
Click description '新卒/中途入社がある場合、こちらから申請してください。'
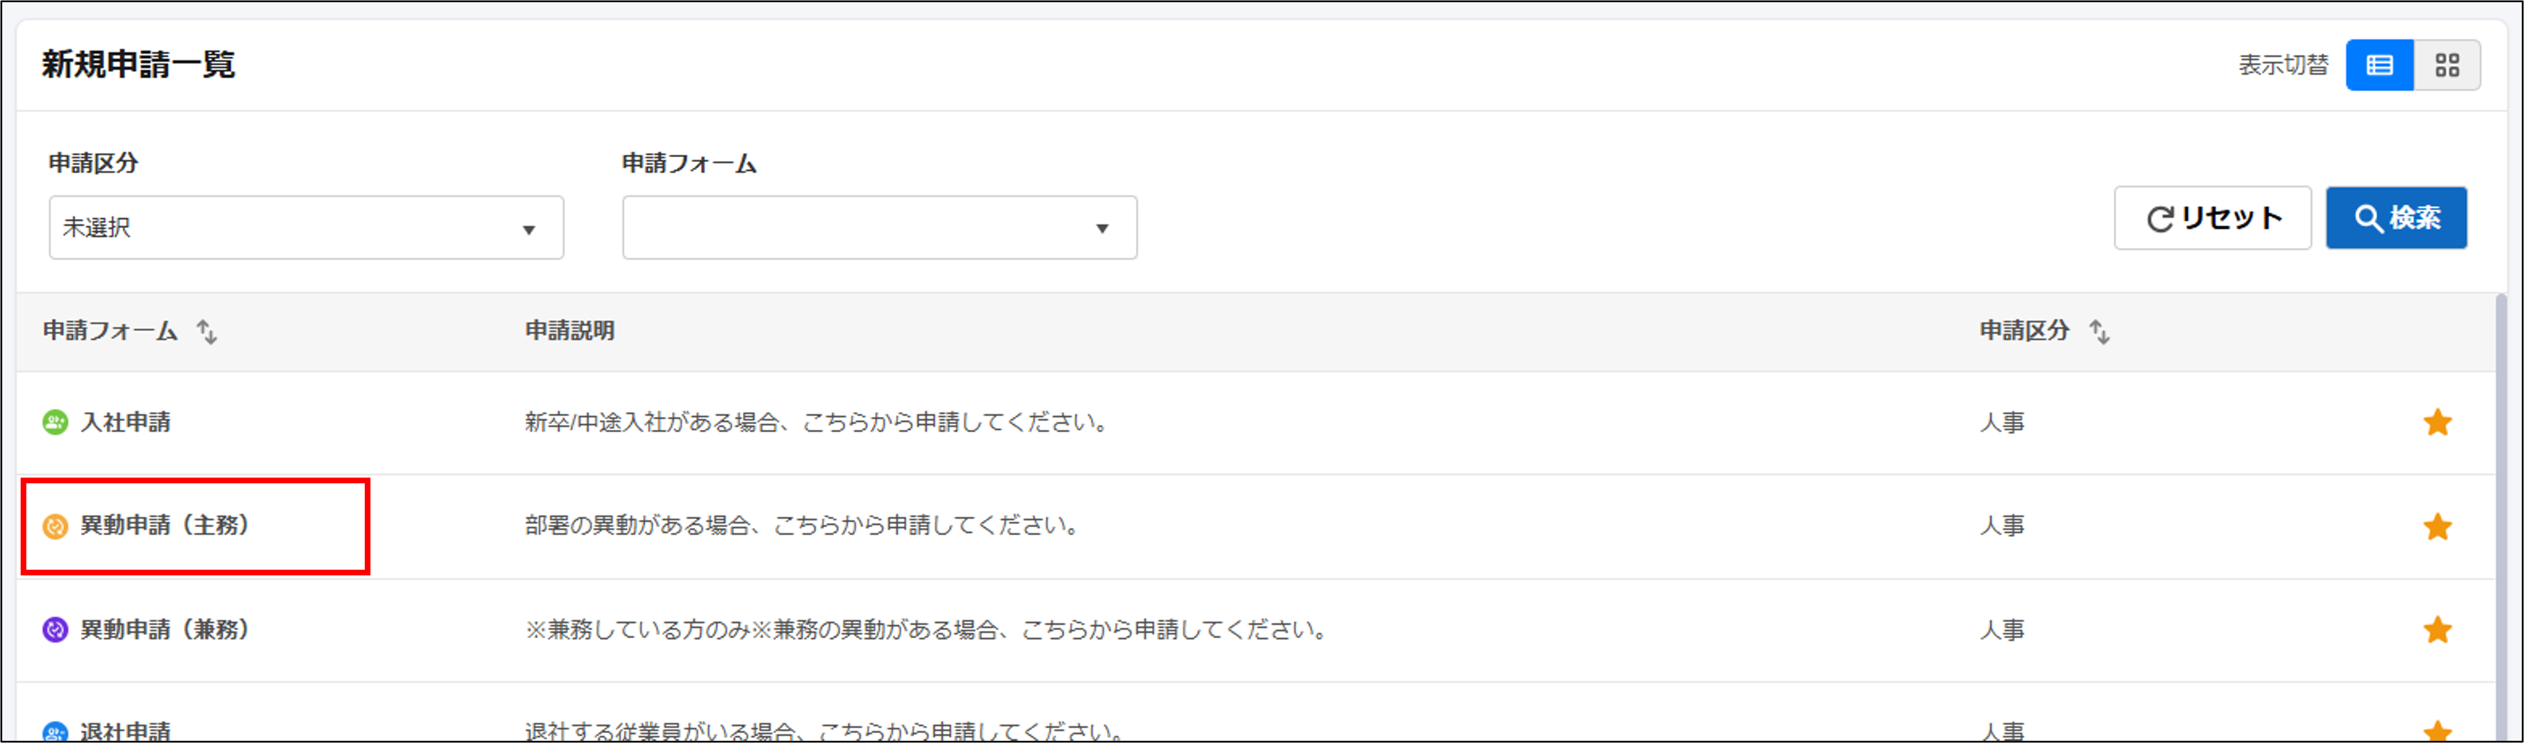817,423
